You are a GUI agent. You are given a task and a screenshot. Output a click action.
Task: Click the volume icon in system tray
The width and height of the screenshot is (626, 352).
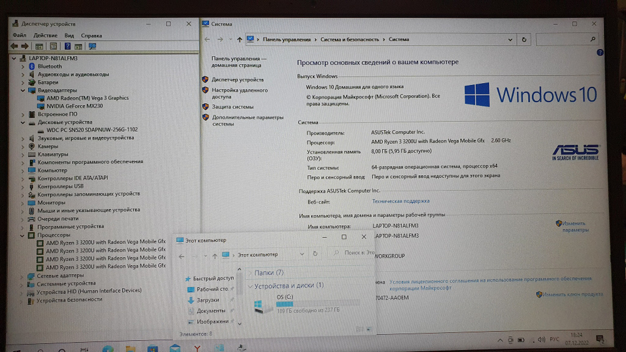click(541, 339)
